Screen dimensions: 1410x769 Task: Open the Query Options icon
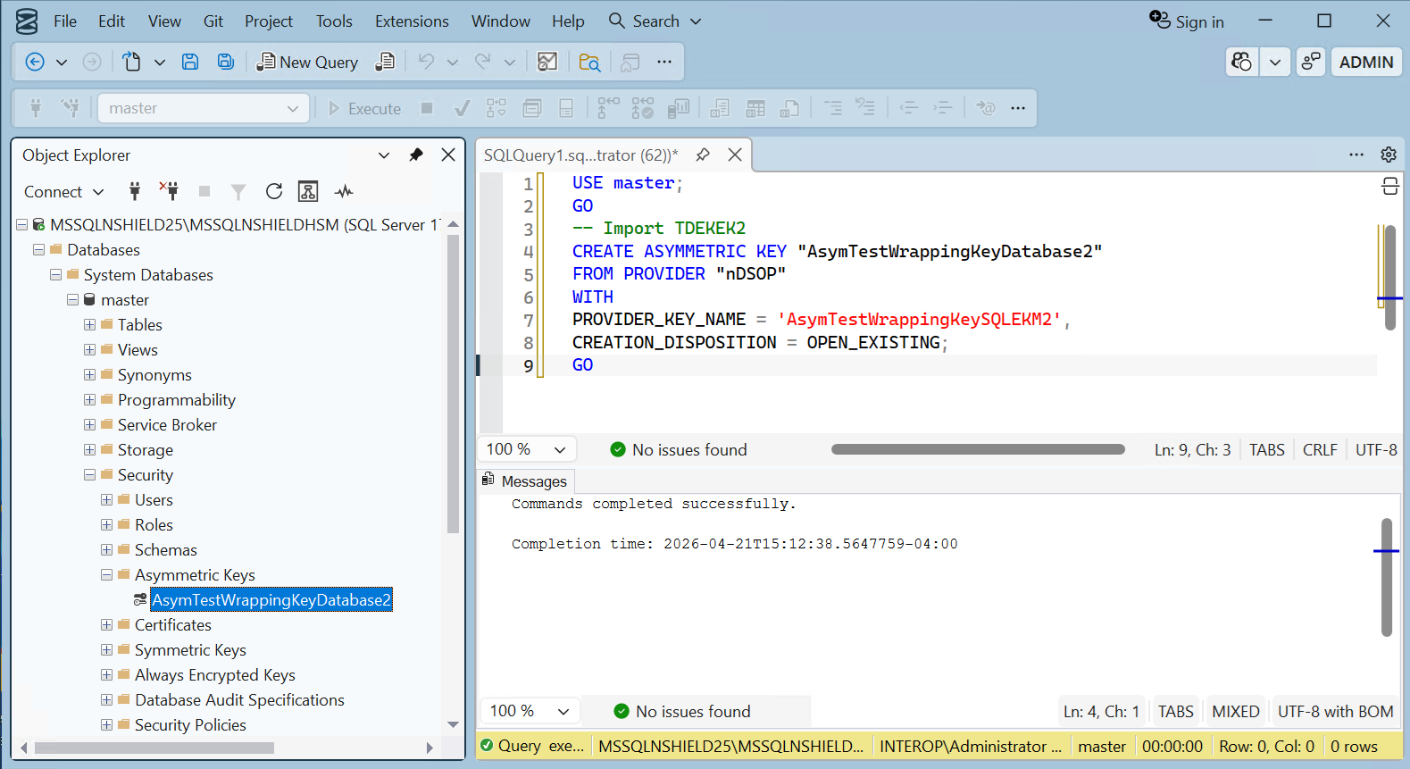(x=532, y=108)
